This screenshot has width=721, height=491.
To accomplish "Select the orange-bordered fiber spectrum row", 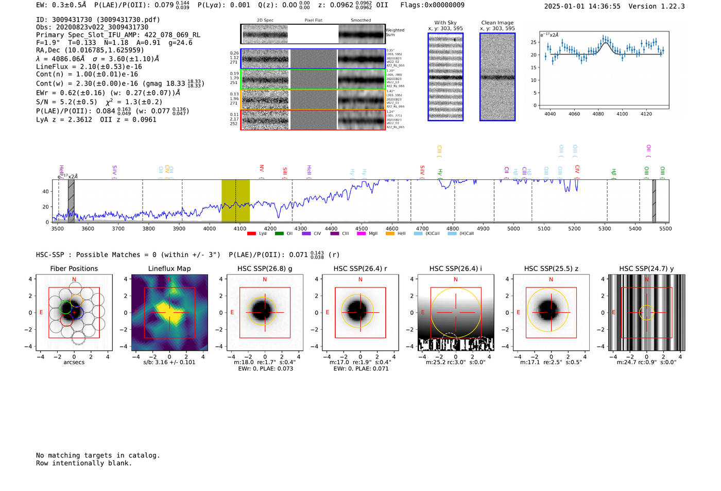I will 313,99.
